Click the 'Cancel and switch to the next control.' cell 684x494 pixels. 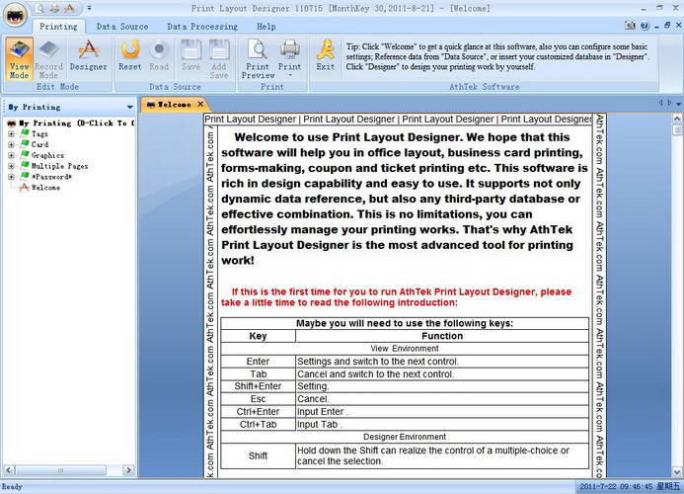pos(442,373)
